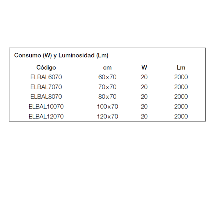Click the 80x70 dimension cell
This screenshot has width=214, height=214.
pos(107,97)
